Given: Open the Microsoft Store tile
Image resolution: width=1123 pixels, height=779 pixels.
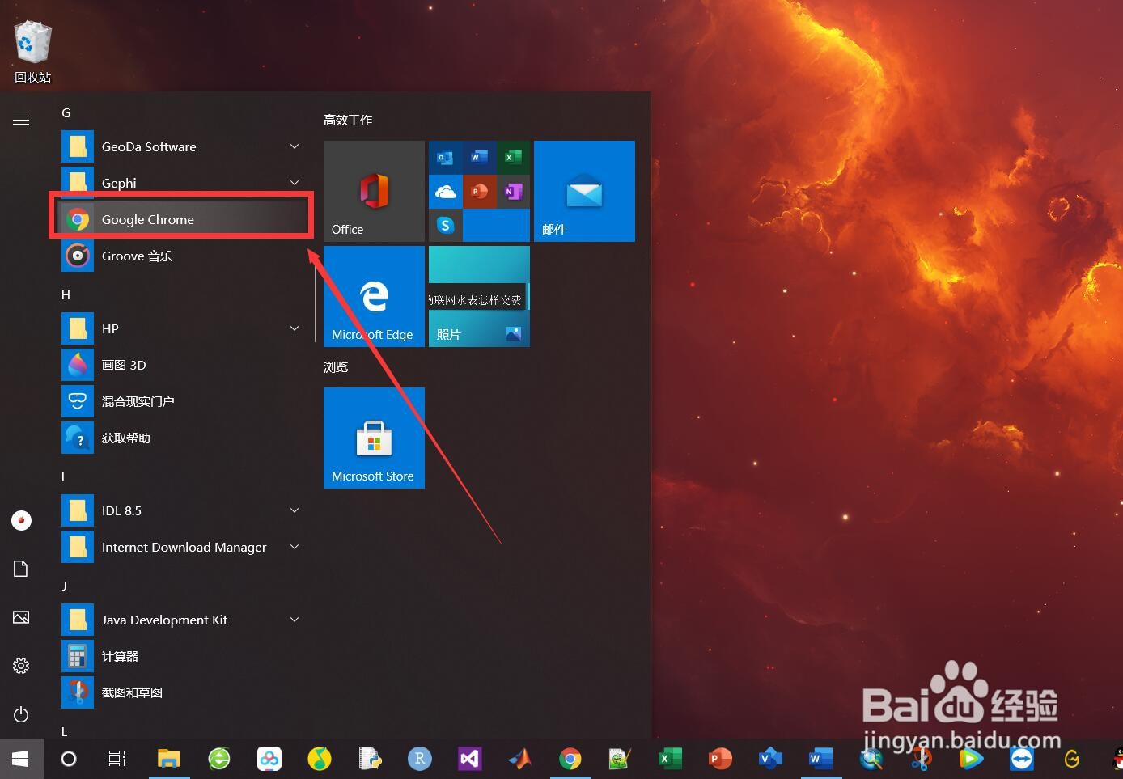Looking at the screenshot, I should click(x=374, y=438).
